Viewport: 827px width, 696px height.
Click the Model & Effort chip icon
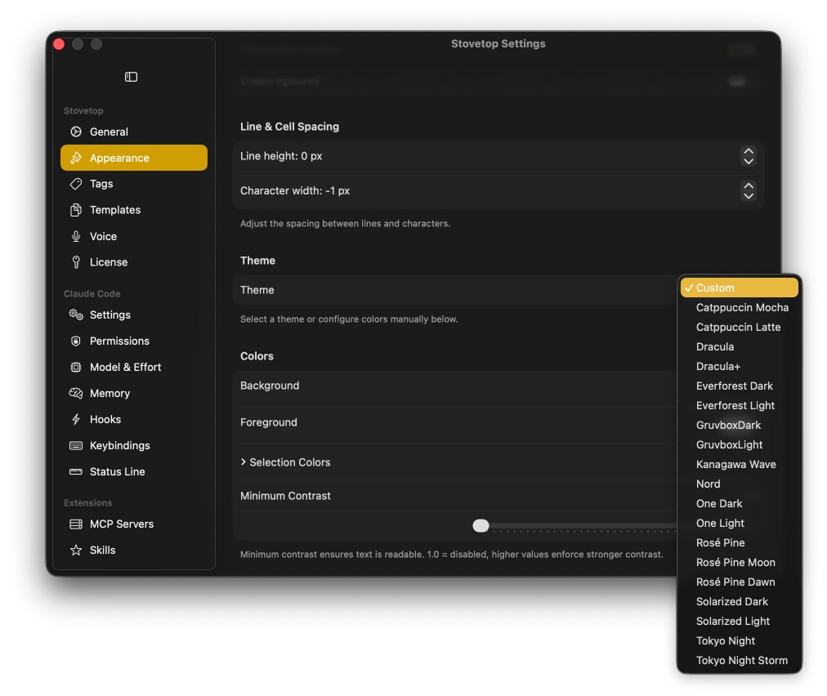76,367
